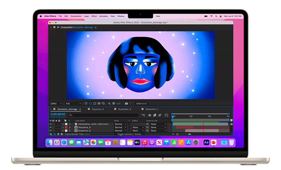Click Spotlight search icon in menu bar
The width and height of the screenshot is (281, 170).
coord(216,16)
